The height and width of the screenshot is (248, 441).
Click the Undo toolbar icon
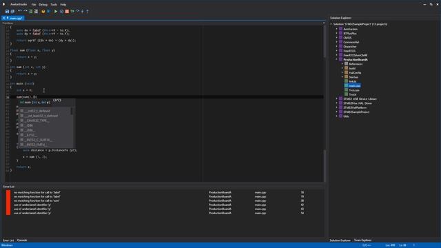20,11
